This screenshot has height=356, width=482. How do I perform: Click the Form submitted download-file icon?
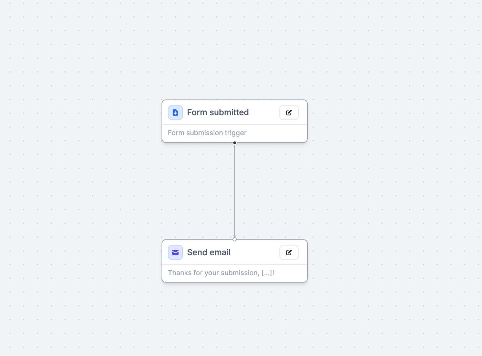[175, 112]
